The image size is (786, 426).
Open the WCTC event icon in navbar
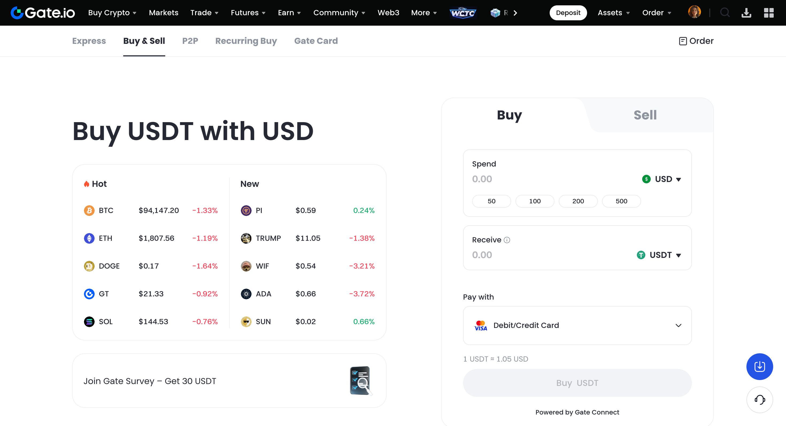(463, 13)
